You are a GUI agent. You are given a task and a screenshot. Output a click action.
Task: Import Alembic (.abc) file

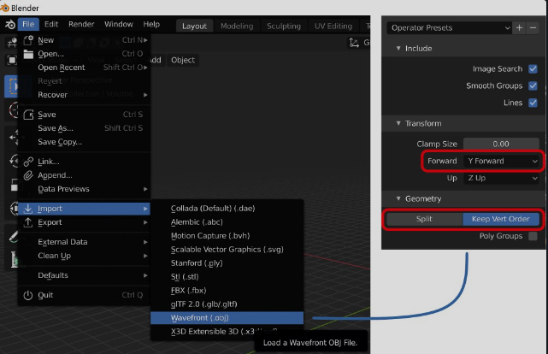[x=227, y=222]
